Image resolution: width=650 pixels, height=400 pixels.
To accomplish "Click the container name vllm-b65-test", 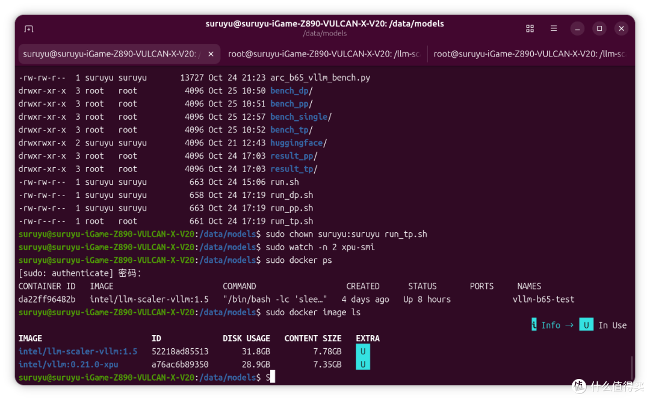I will tap(543, 300).
